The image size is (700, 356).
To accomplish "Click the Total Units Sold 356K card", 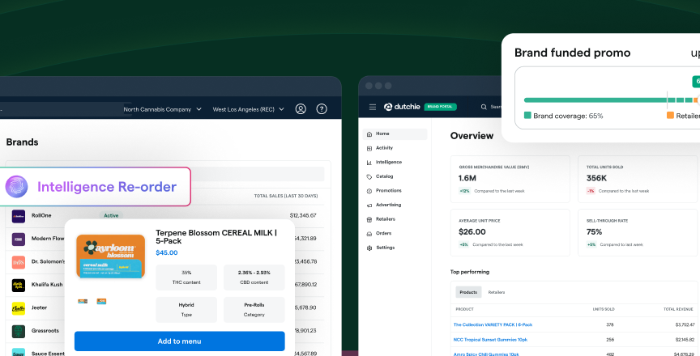I will [x=638, y=179].
